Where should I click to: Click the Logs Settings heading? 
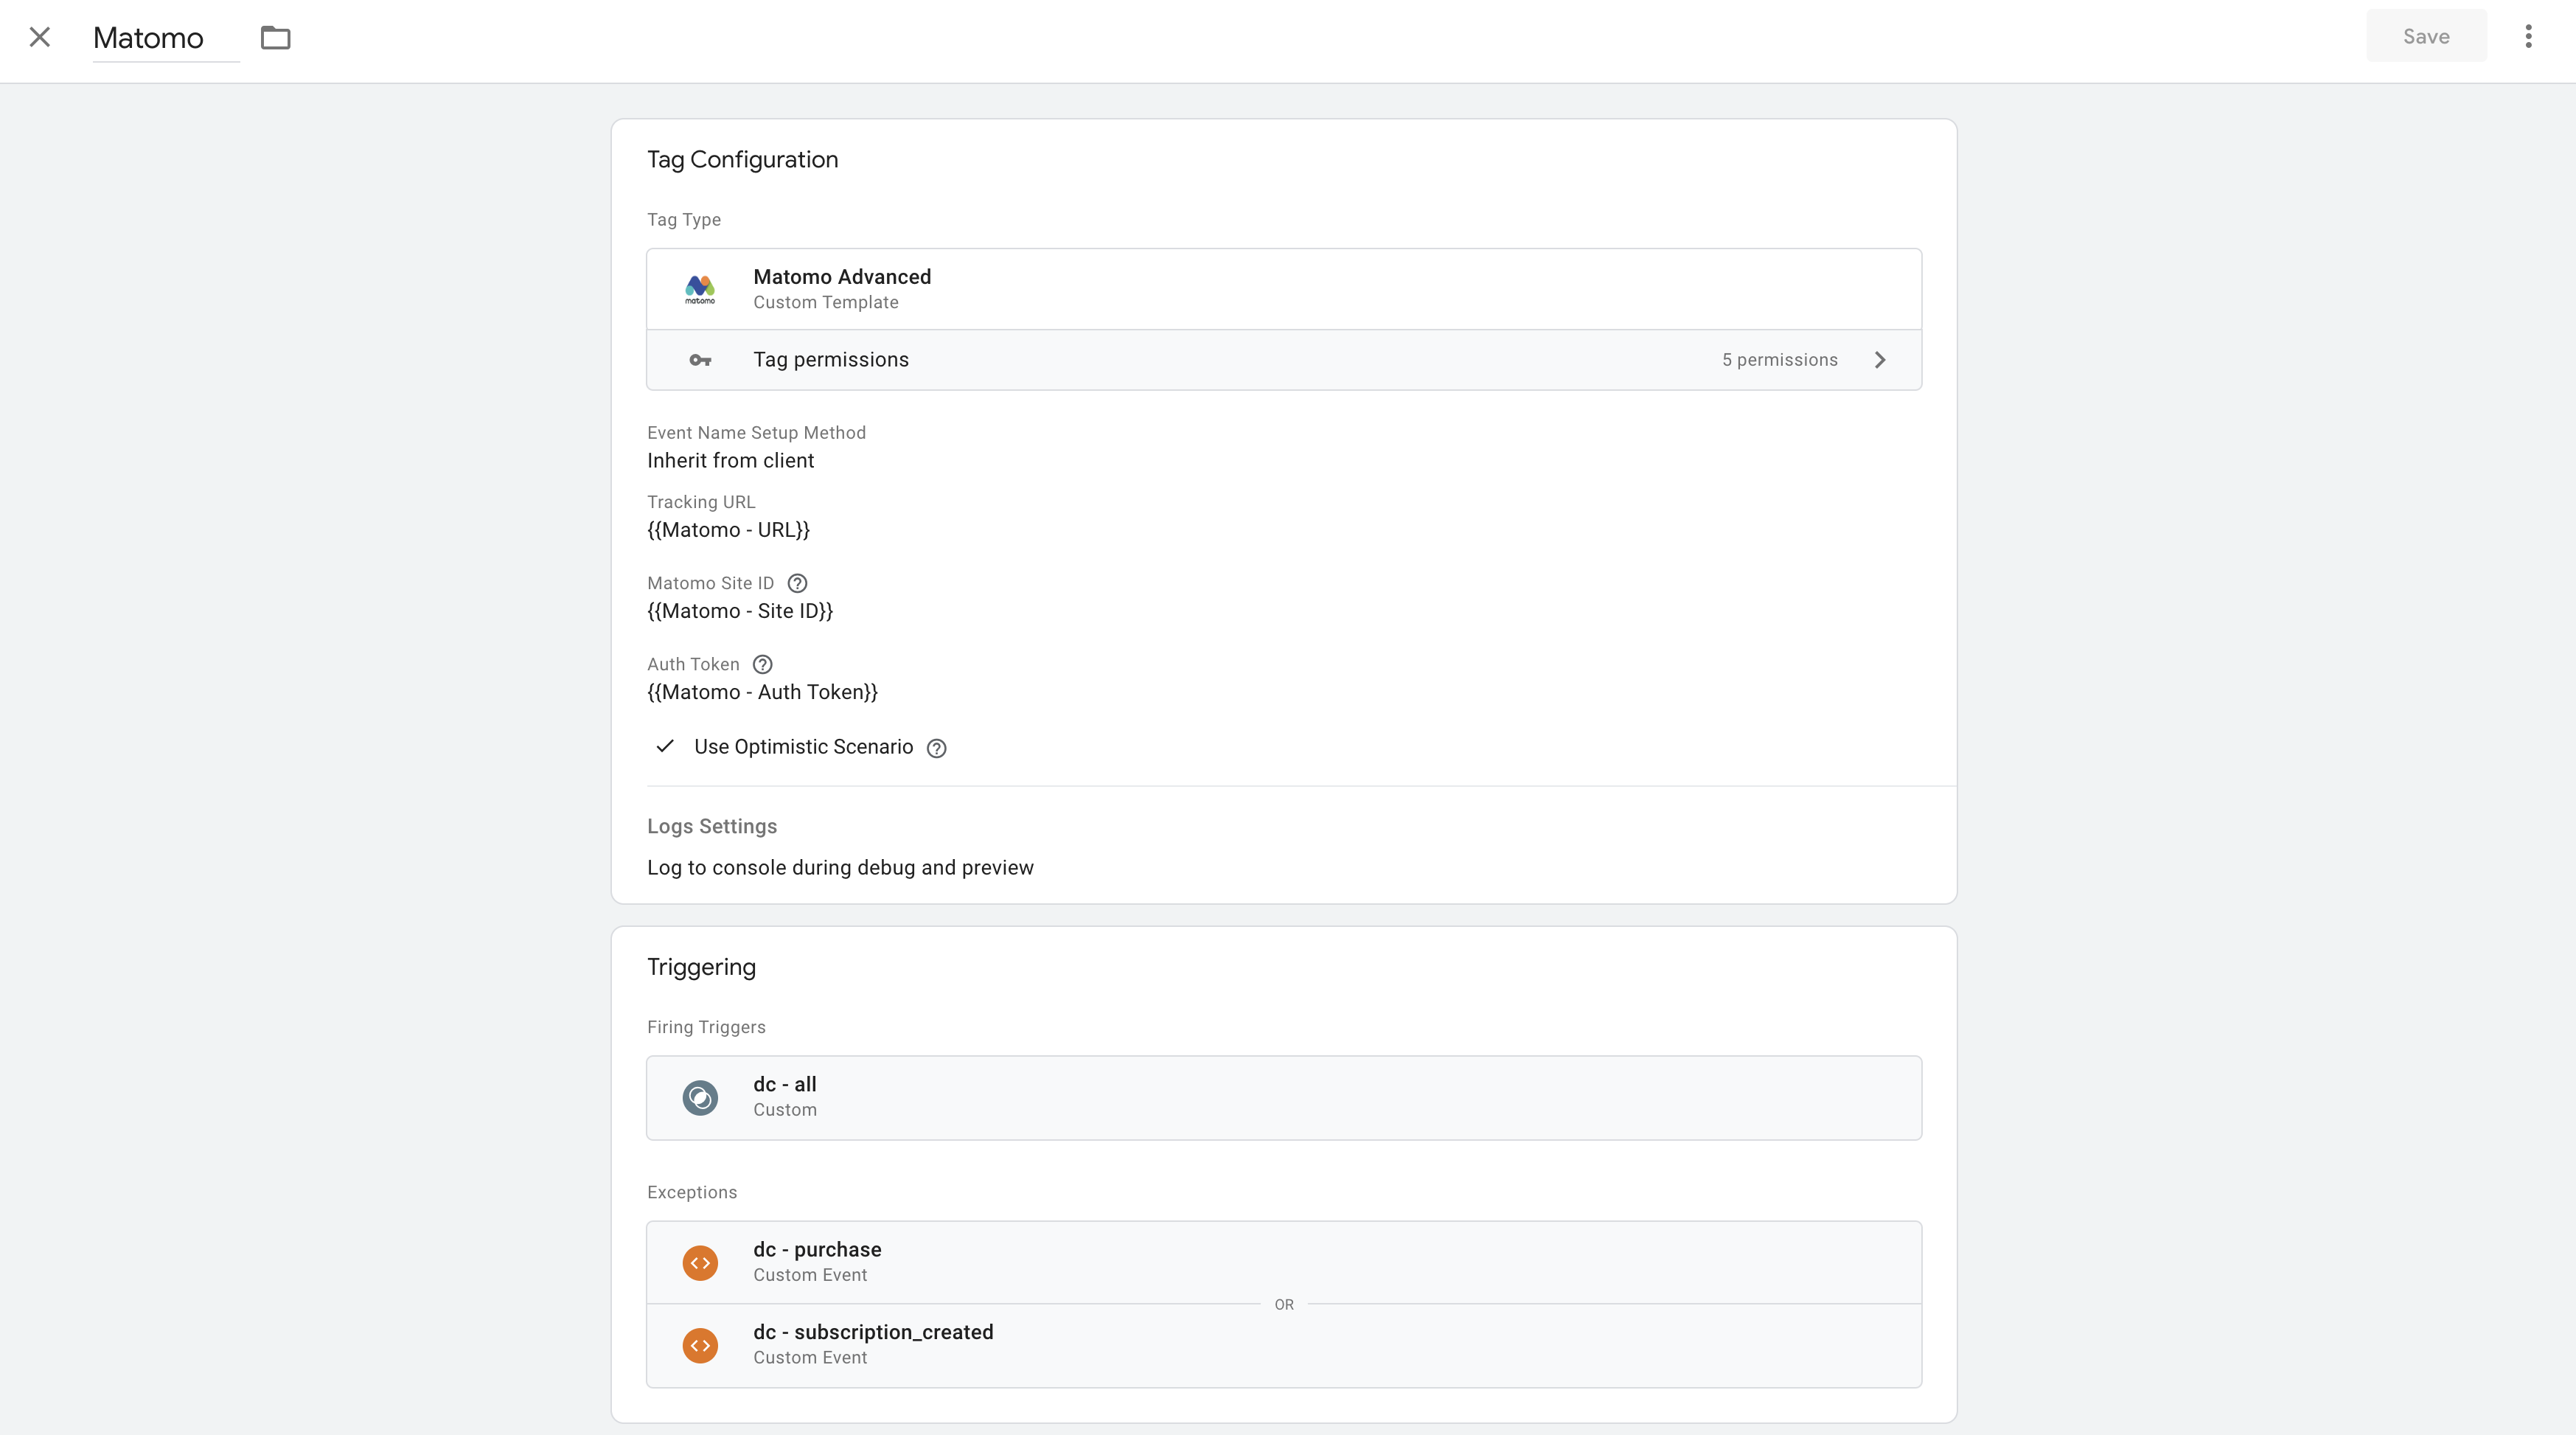tap(712, 826)
